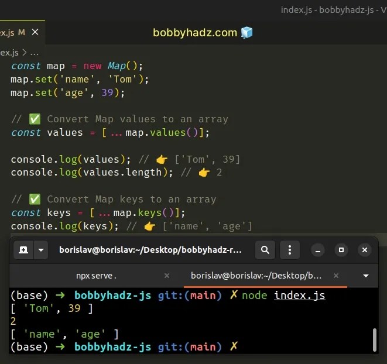The image size is (387, 364).
Task: Click the terminal scrollbar handle
Action: (x=375, y=339)
